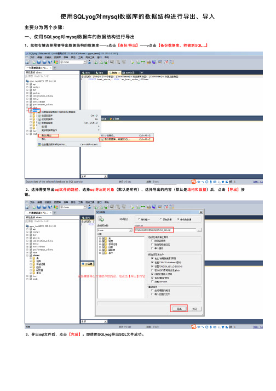Click the 触发器 folder icon in the lower object browser

[x=34, y=270]
